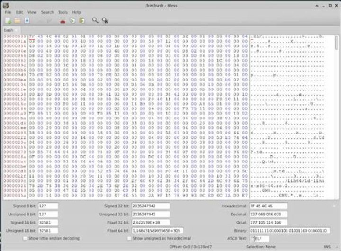Click the Signed 32 bit value field
Screen dimensions: 341x251
(x=151, y=206)
